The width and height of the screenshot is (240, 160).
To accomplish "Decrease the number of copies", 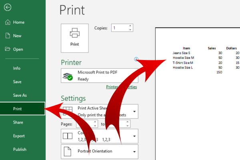I will [130, 30].
